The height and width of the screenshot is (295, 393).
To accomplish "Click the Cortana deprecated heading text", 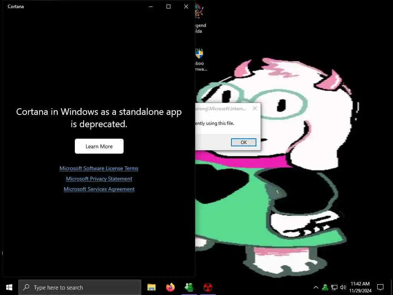I will tap(99, 118).
